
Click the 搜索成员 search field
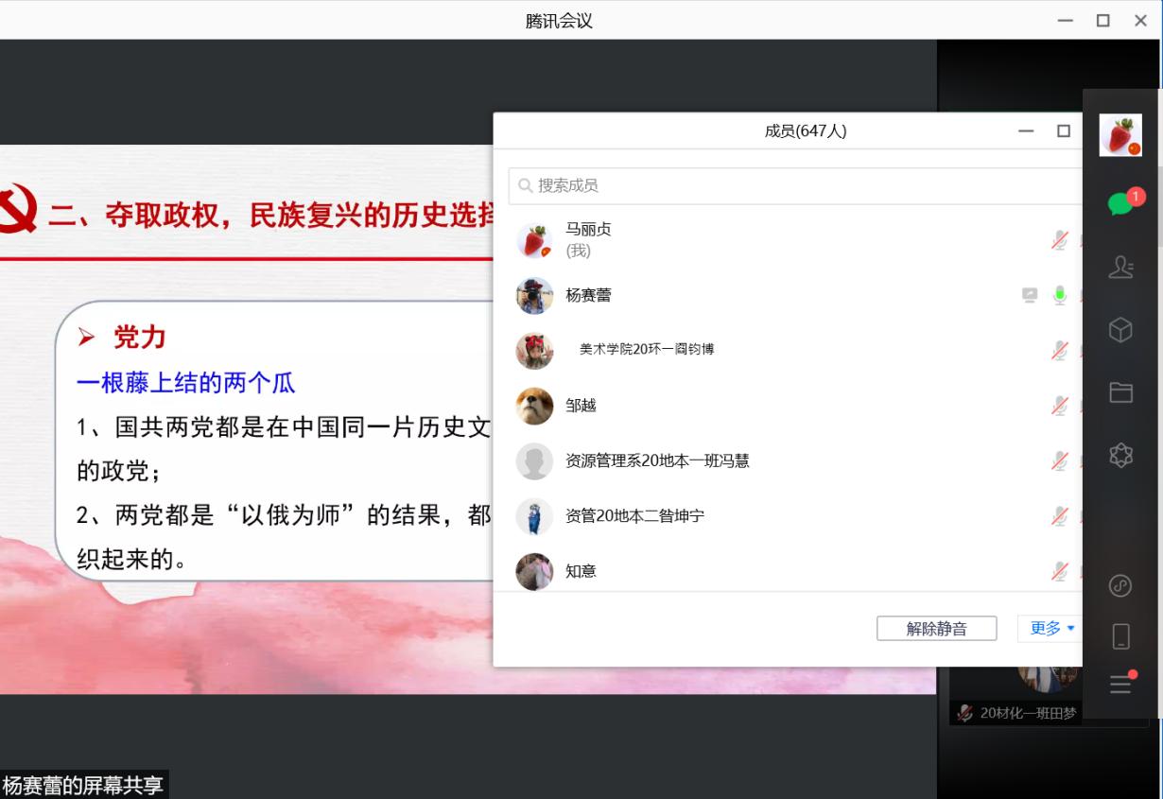point(794,185)
